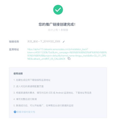Select step 2 进入对应的渠道商配置页面
The width and height of the screenshot is (116, 125).
pos(29,86)
